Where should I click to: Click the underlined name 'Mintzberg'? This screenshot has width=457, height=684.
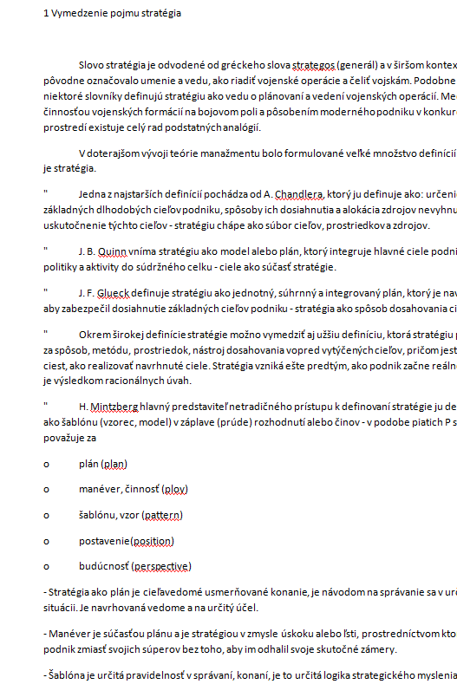coord(114,407)
